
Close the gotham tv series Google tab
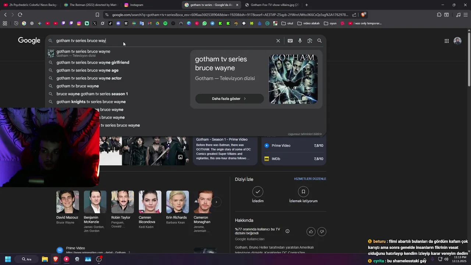click(x=237, y=5)
